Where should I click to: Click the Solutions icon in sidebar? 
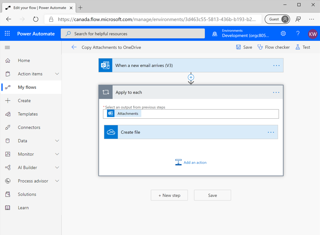pyautogui.click(x=8, y=194)
